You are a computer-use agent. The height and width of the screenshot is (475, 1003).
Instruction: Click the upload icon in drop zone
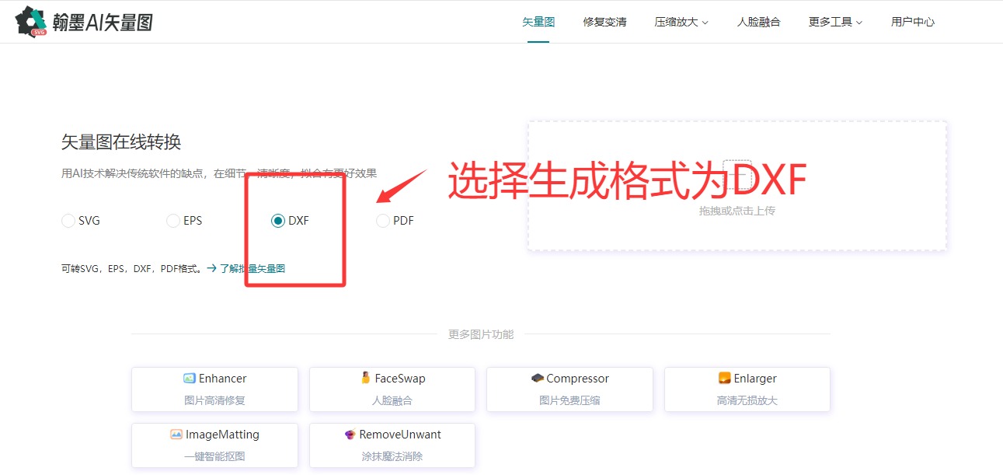pos(737,176)
